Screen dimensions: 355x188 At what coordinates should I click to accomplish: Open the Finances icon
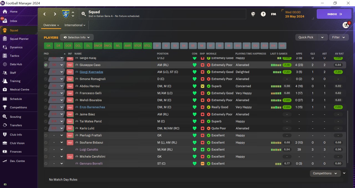coord(5,152)
